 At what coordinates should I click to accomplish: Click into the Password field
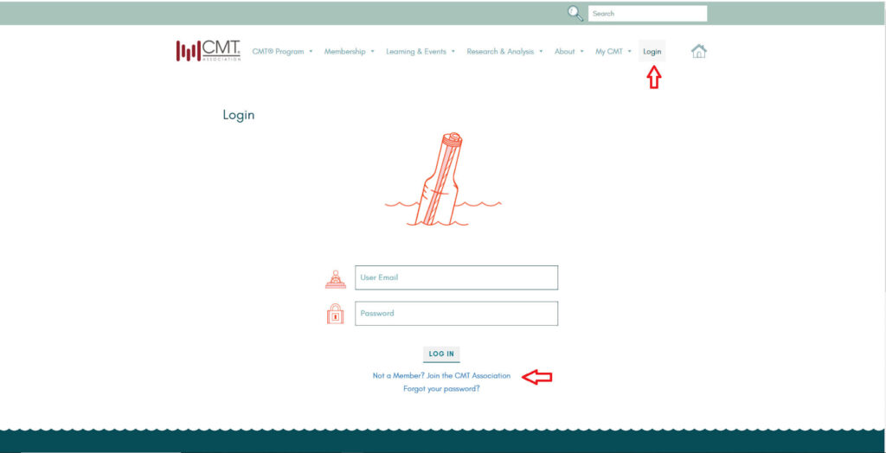pyautogui.click(x=457, y=314)
